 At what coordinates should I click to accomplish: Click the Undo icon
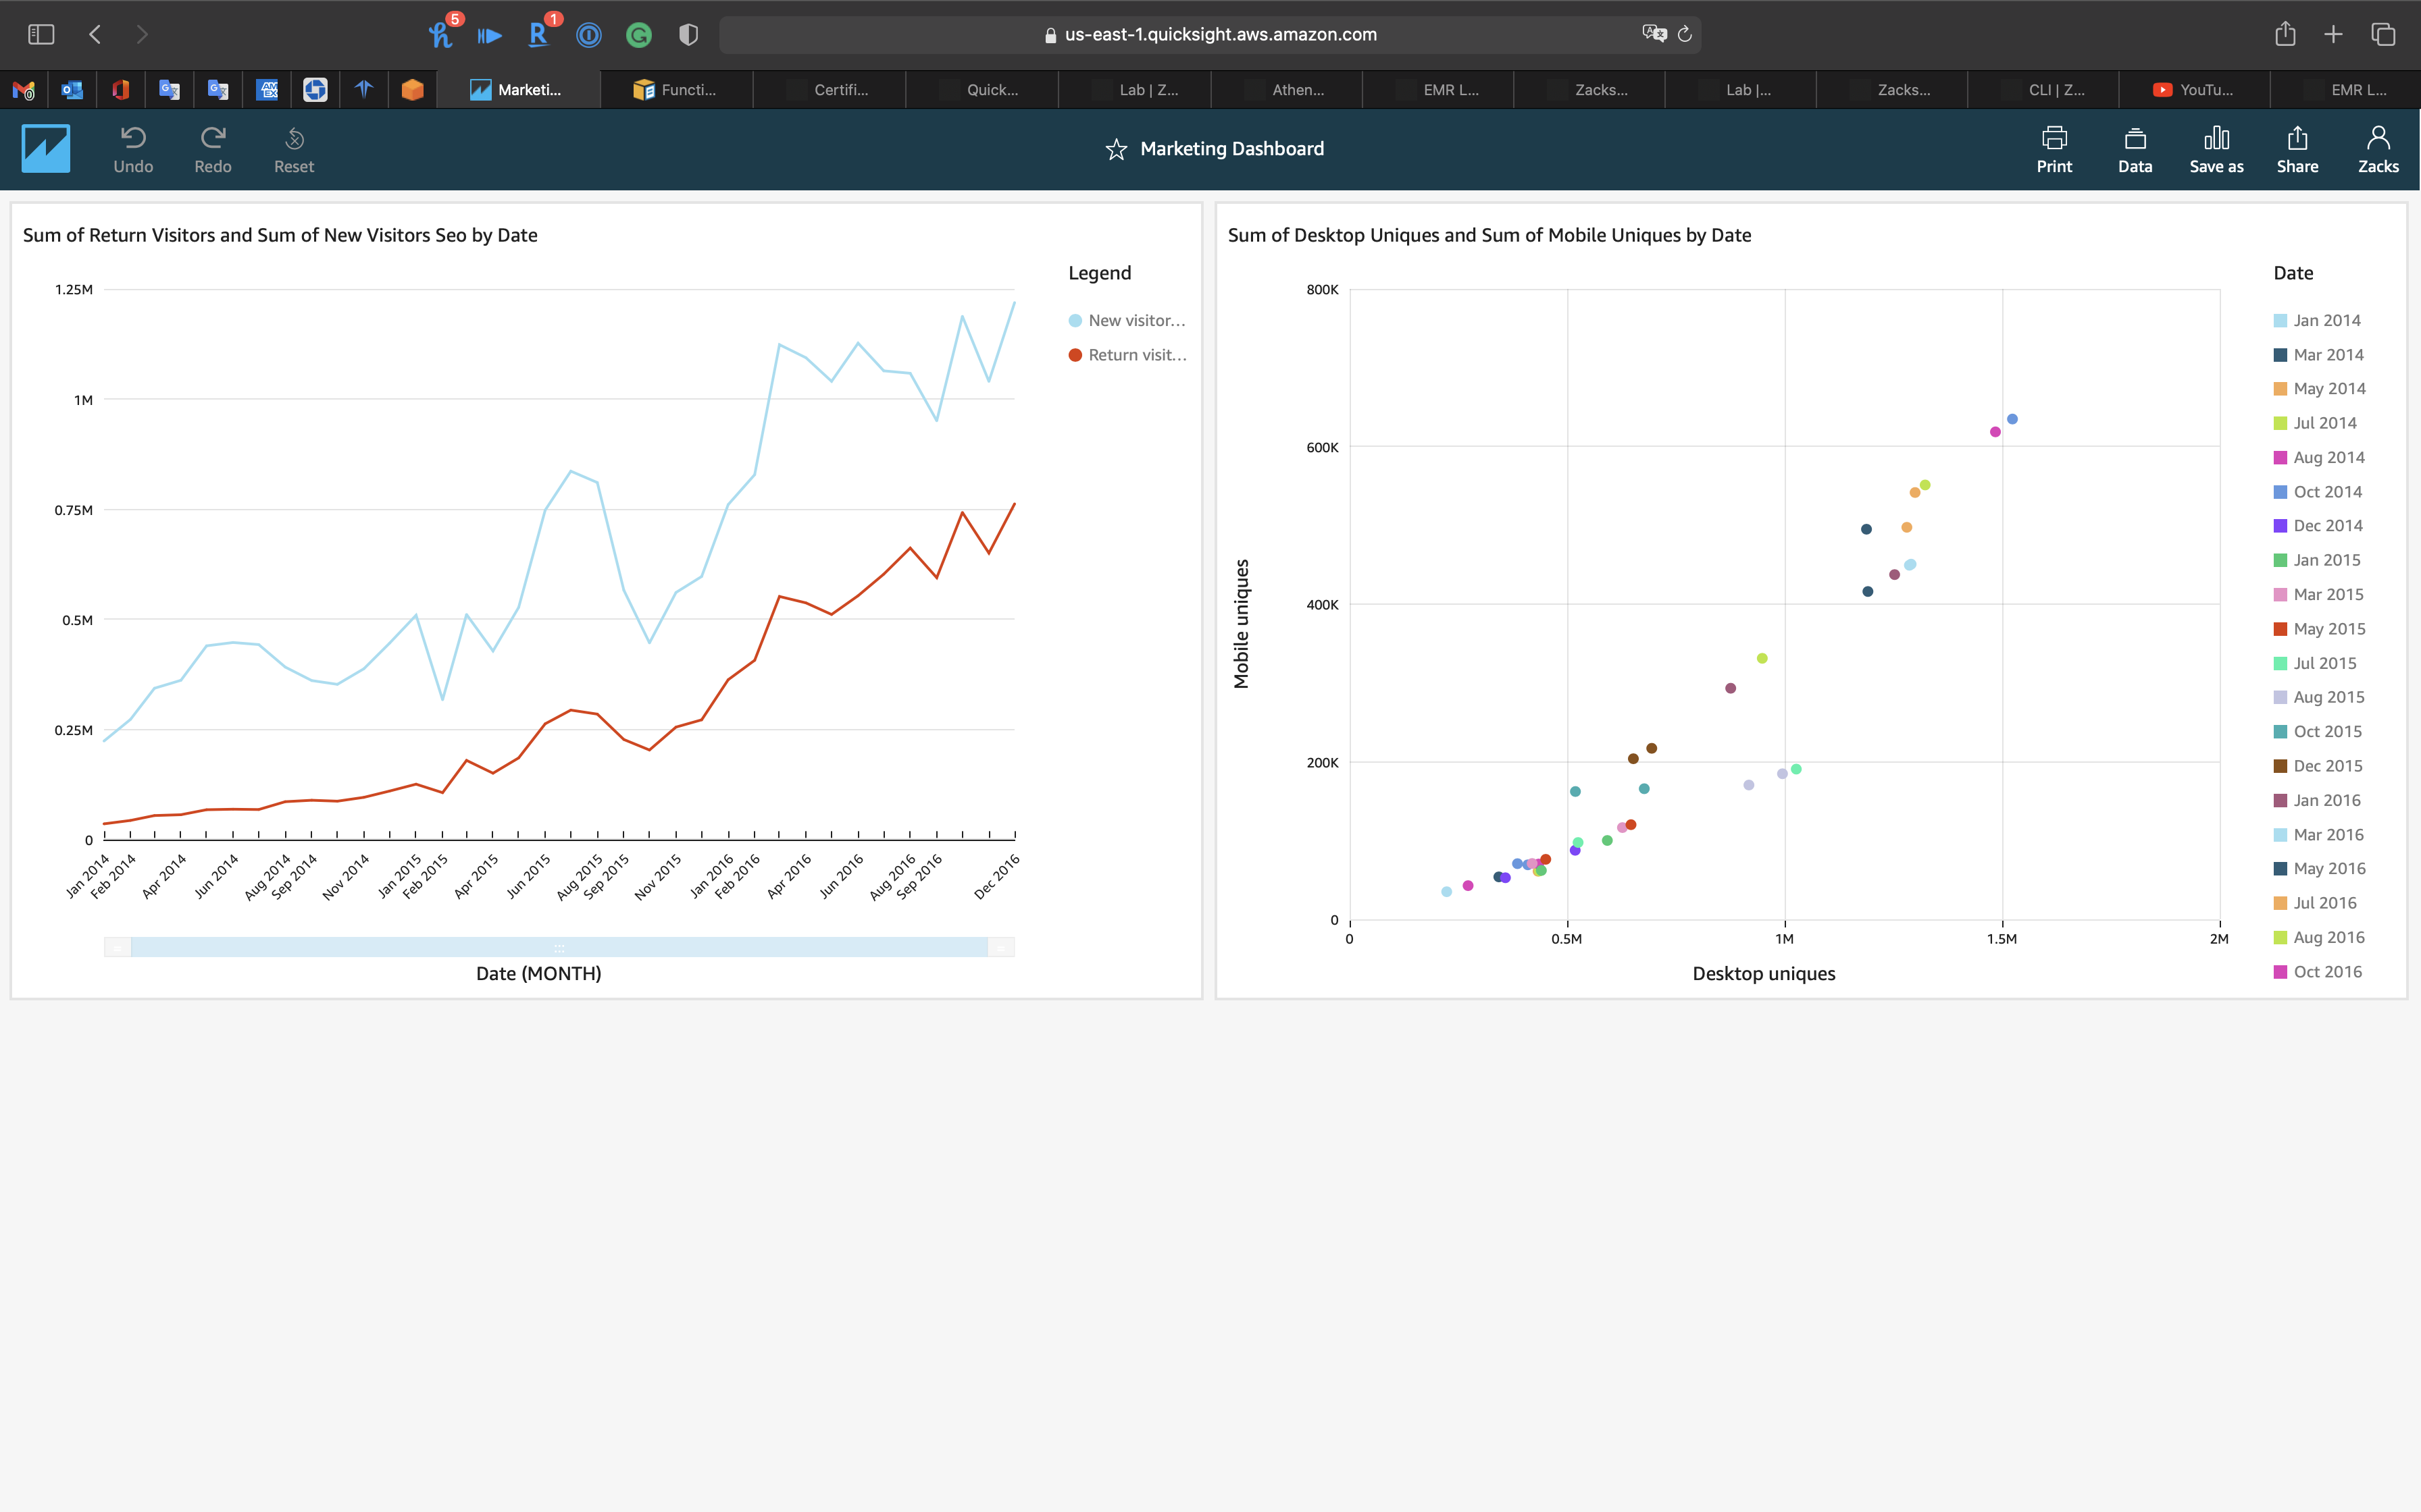click(133, 138)
